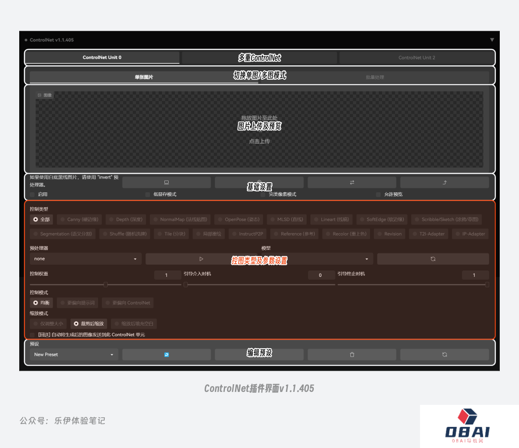Image resolution: width=519 pixels, height=448 pixels.
Task: Switch to ControlNet Unit 2 tab
Action: point(416,58)
